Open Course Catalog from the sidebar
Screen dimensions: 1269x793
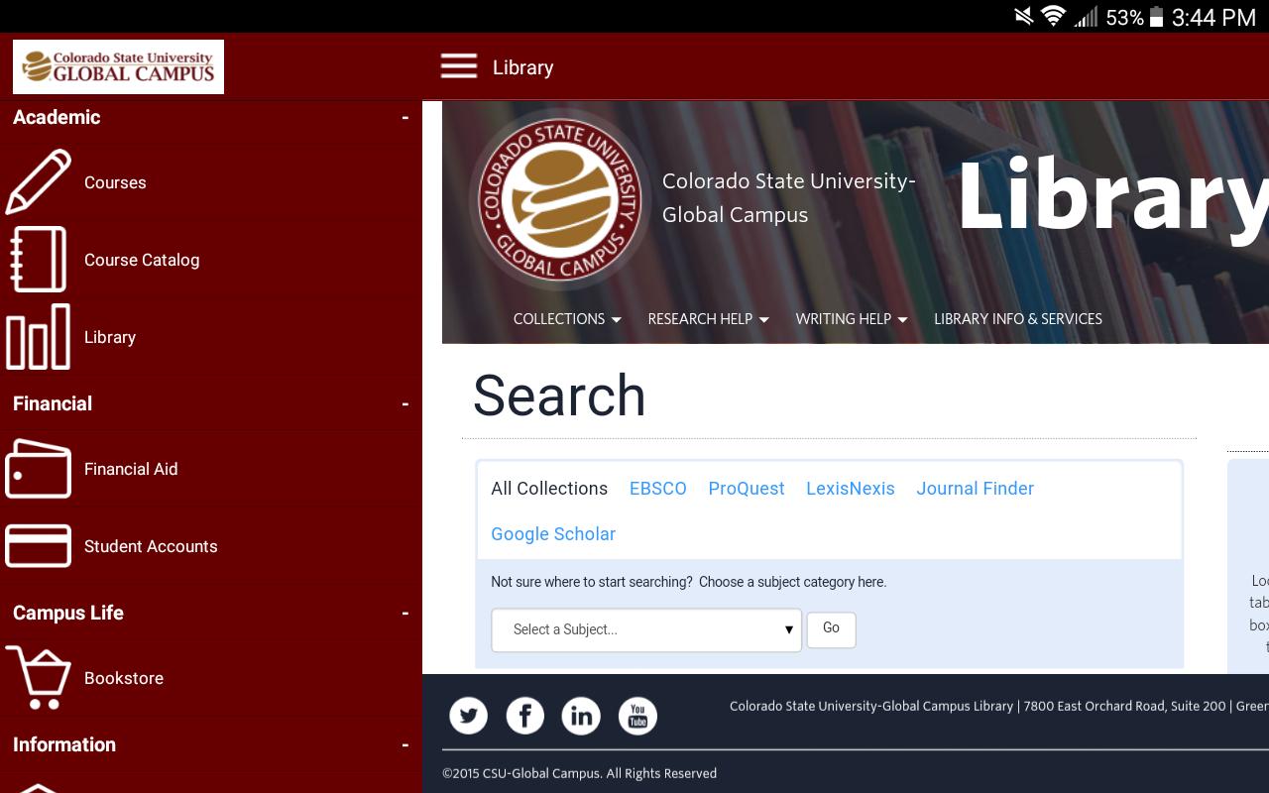tap(142, 260)
